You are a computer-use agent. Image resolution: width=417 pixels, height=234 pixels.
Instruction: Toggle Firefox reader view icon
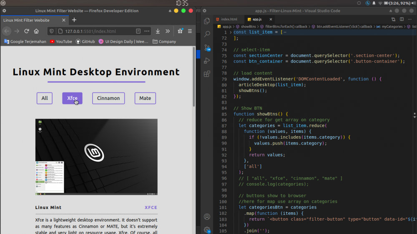point(138,31)
